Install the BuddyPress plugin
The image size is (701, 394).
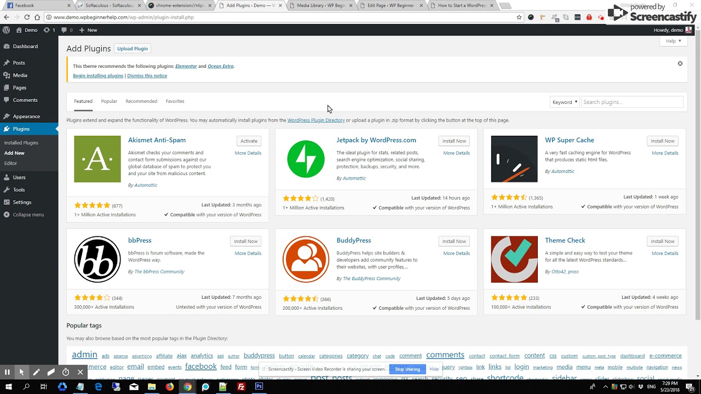[x=454, y=241]
